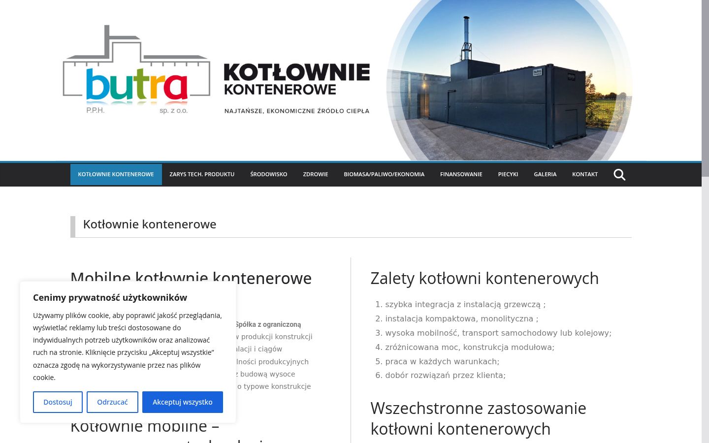Click 'praca w każdych warunkach' list item
Screen dimensions: 709x443
[442, 362]
